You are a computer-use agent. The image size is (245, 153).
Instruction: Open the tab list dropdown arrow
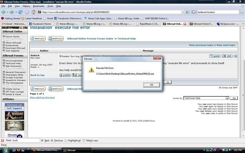pyautogui.click(x=243, y=24)
